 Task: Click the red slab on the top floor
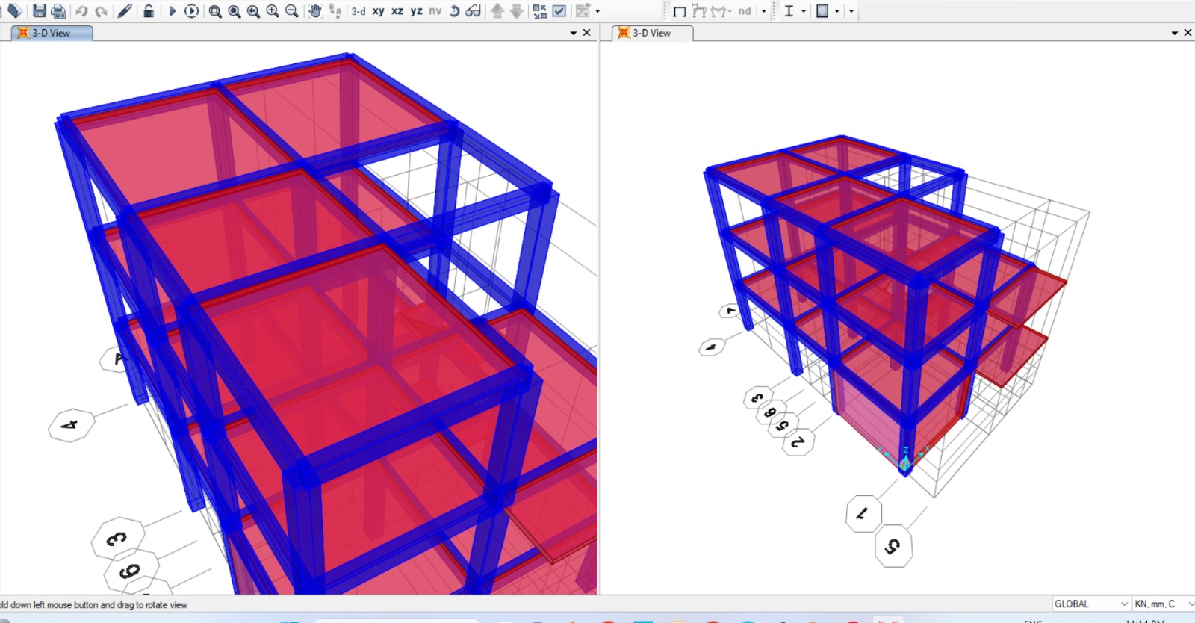(179, 142)
